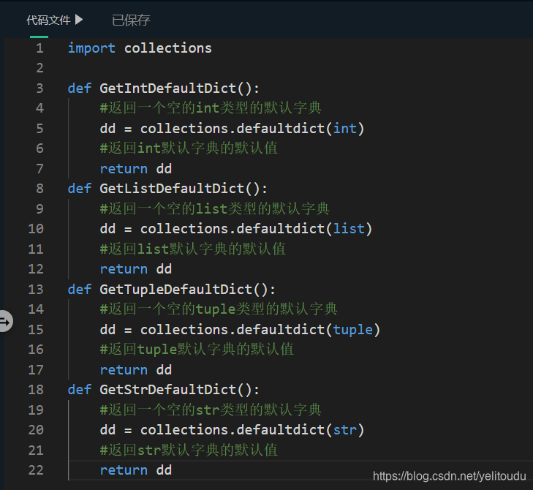Expand the triangle arrow beside 代码文件
The image size is (533, 490).
pos(79,20)
